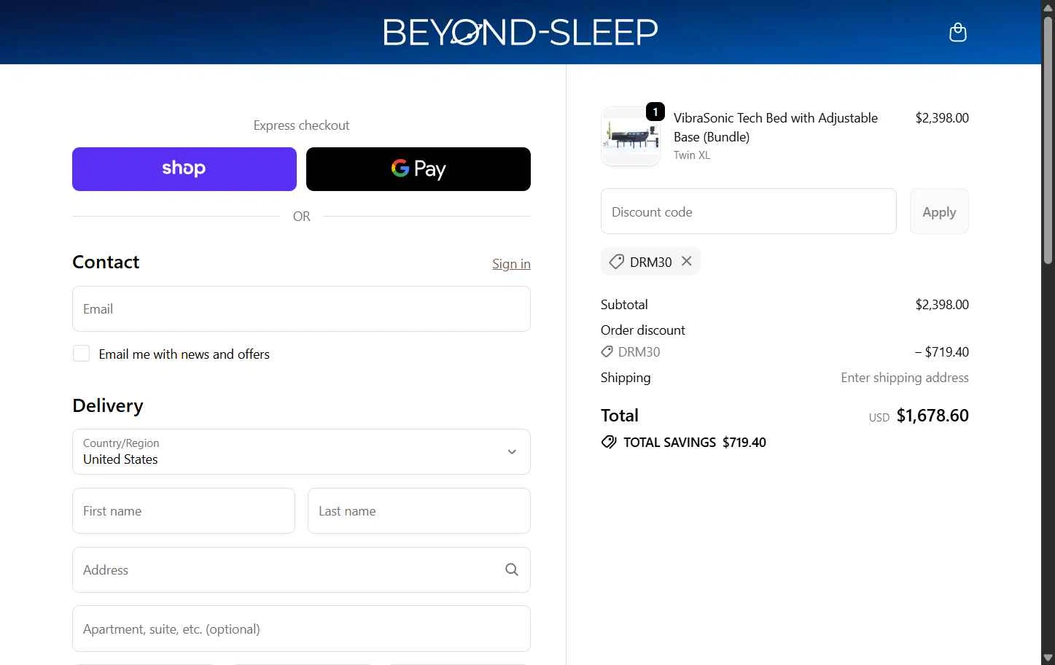Click the address search magnifier icon
1055x665 pixels.
512,569
